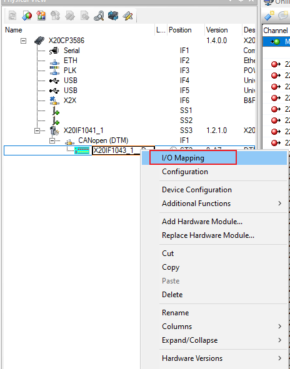Click the colorful four-squares toolbar icon
This screenshot has width=290, height=369.
[x=41, y=16]
